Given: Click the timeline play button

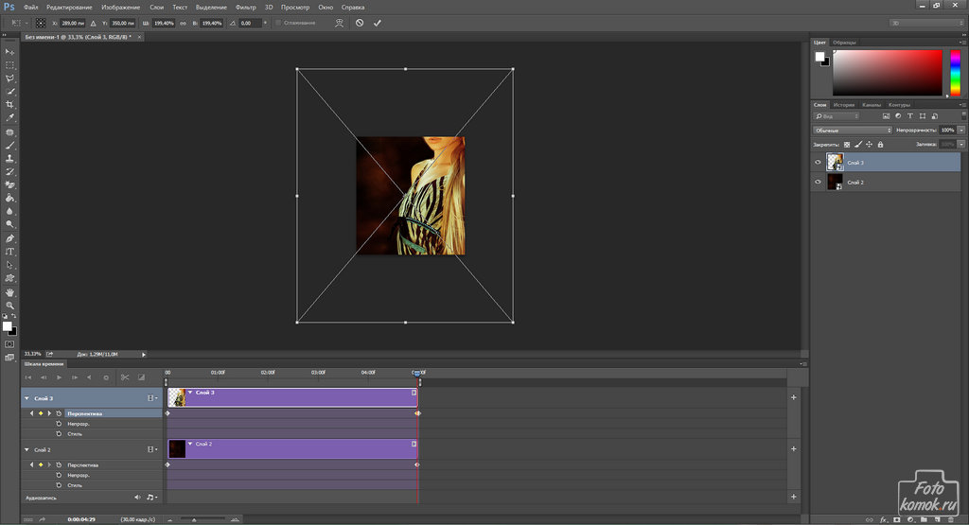Looking at the screenshot, I should click(59, 377).
